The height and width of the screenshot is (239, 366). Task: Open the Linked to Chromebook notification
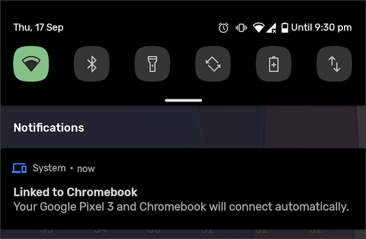[x=183, y=189]
